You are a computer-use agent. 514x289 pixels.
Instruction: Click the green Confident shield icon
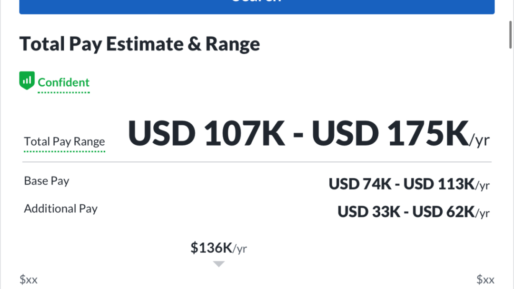(x=27, y=80)
